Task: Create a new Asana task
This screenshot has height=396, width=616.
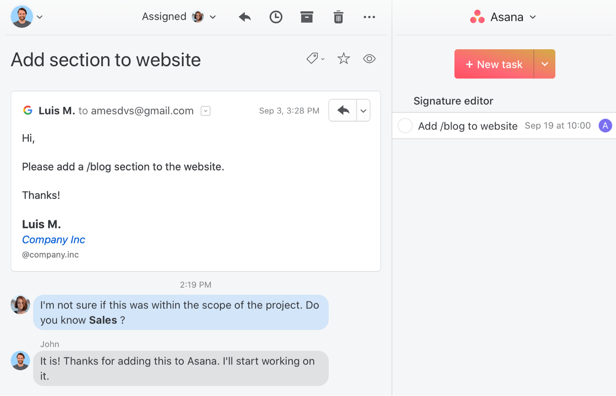Action: point(494,64)
